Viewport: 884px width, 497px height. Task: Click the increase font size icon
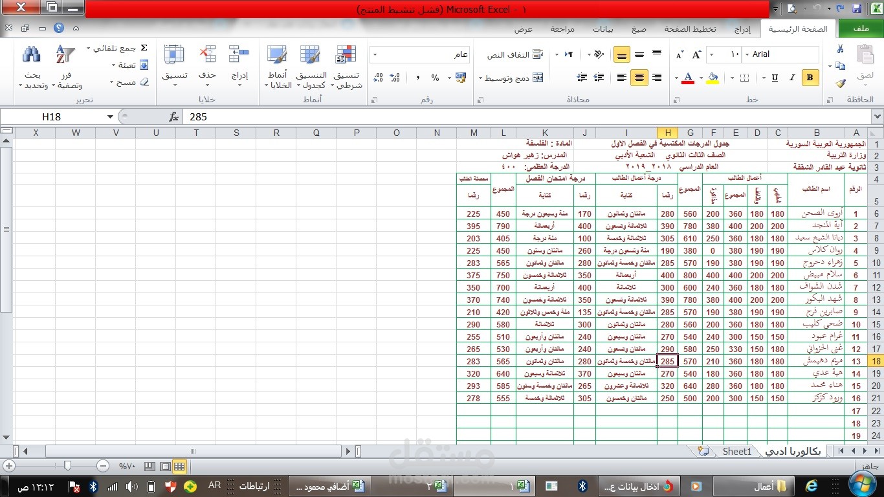click(x=697, y=55)
